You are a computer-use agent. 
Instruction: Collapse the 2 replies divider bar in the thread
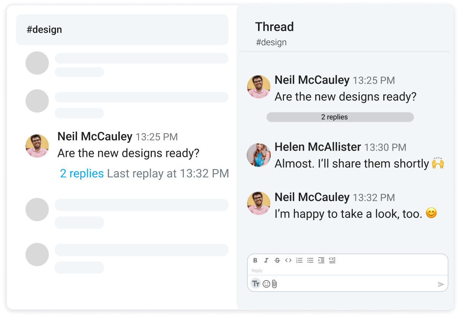click(x=340, y=117)
